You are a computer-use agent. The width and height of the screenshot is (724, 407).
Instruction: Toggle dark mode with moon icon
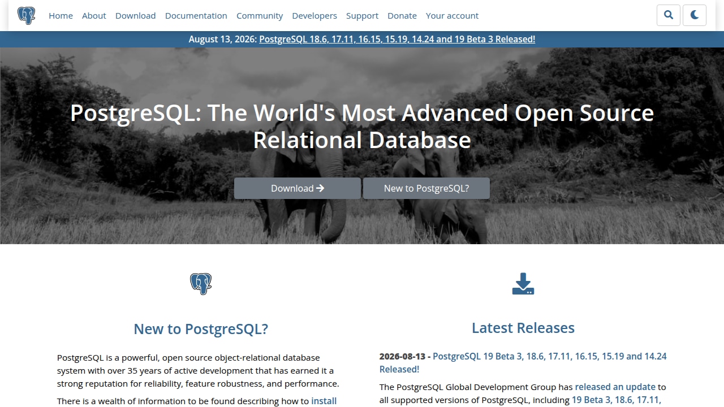click(695, 15)
